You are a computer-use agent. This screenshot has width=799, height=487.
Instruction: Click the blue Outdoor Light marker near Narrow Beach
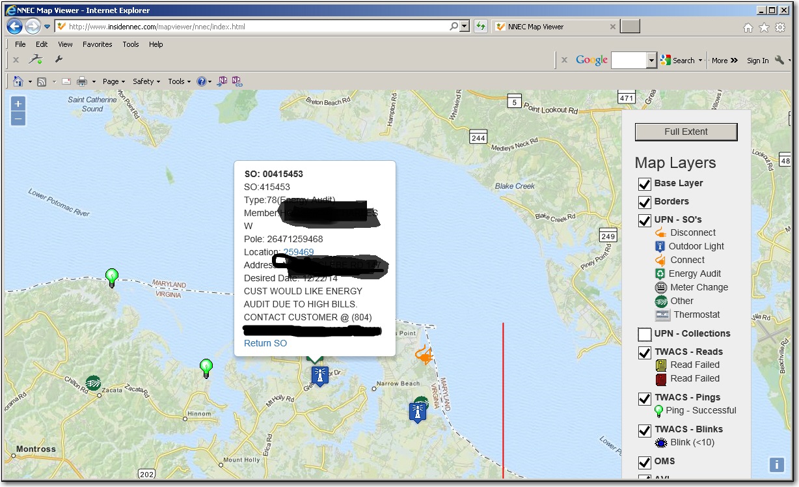point(418,411)
